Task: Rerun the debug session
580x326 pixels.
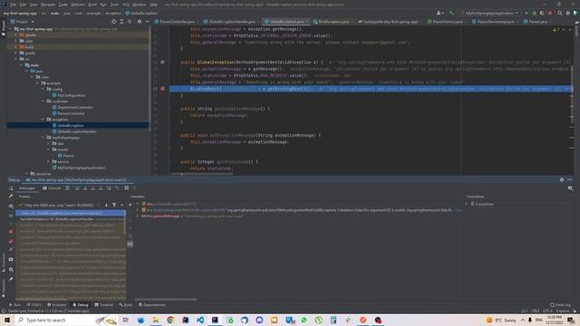Action: click(11, 188)
